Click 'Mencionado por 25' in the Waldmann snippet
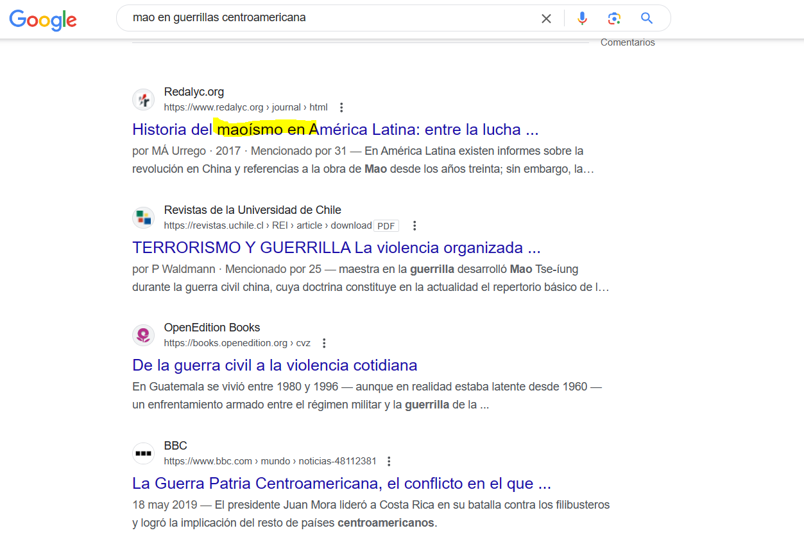The height and width of the screenshot is (544, 804). tap(273, 269)
